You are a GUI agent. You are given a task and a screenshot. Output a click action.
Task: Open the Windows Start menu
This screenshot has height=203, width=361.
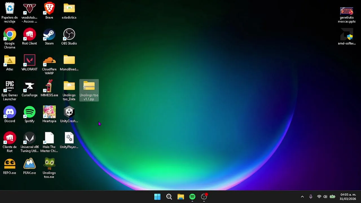pos(157,197)
